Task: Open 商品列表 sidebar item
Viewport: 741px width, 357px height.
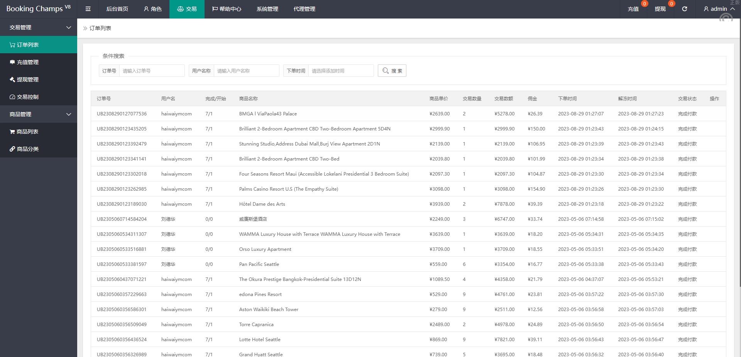Action: tap(39, 132)
